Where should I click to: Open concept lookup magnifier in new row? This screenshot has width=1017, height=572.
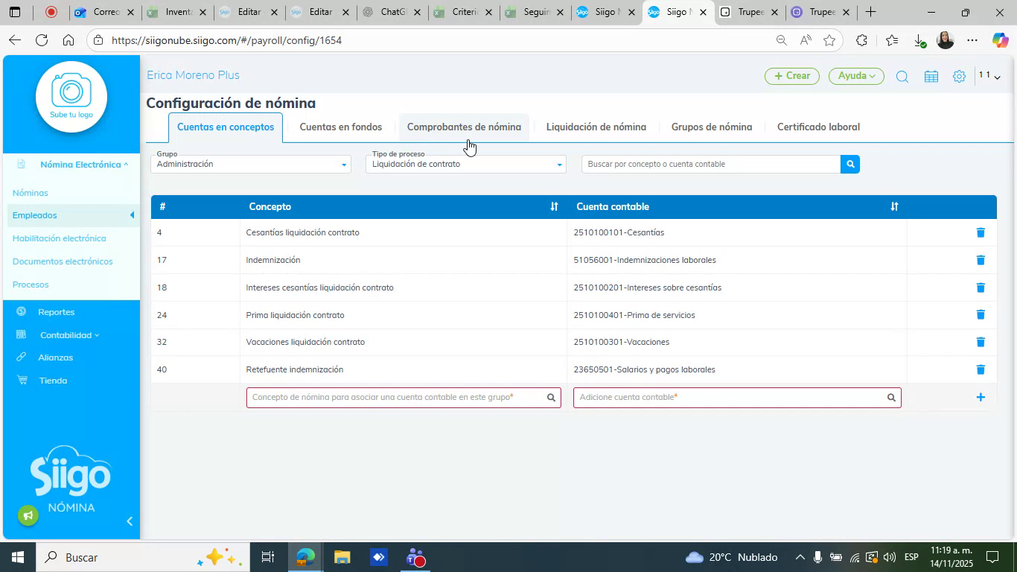point(551,398)
